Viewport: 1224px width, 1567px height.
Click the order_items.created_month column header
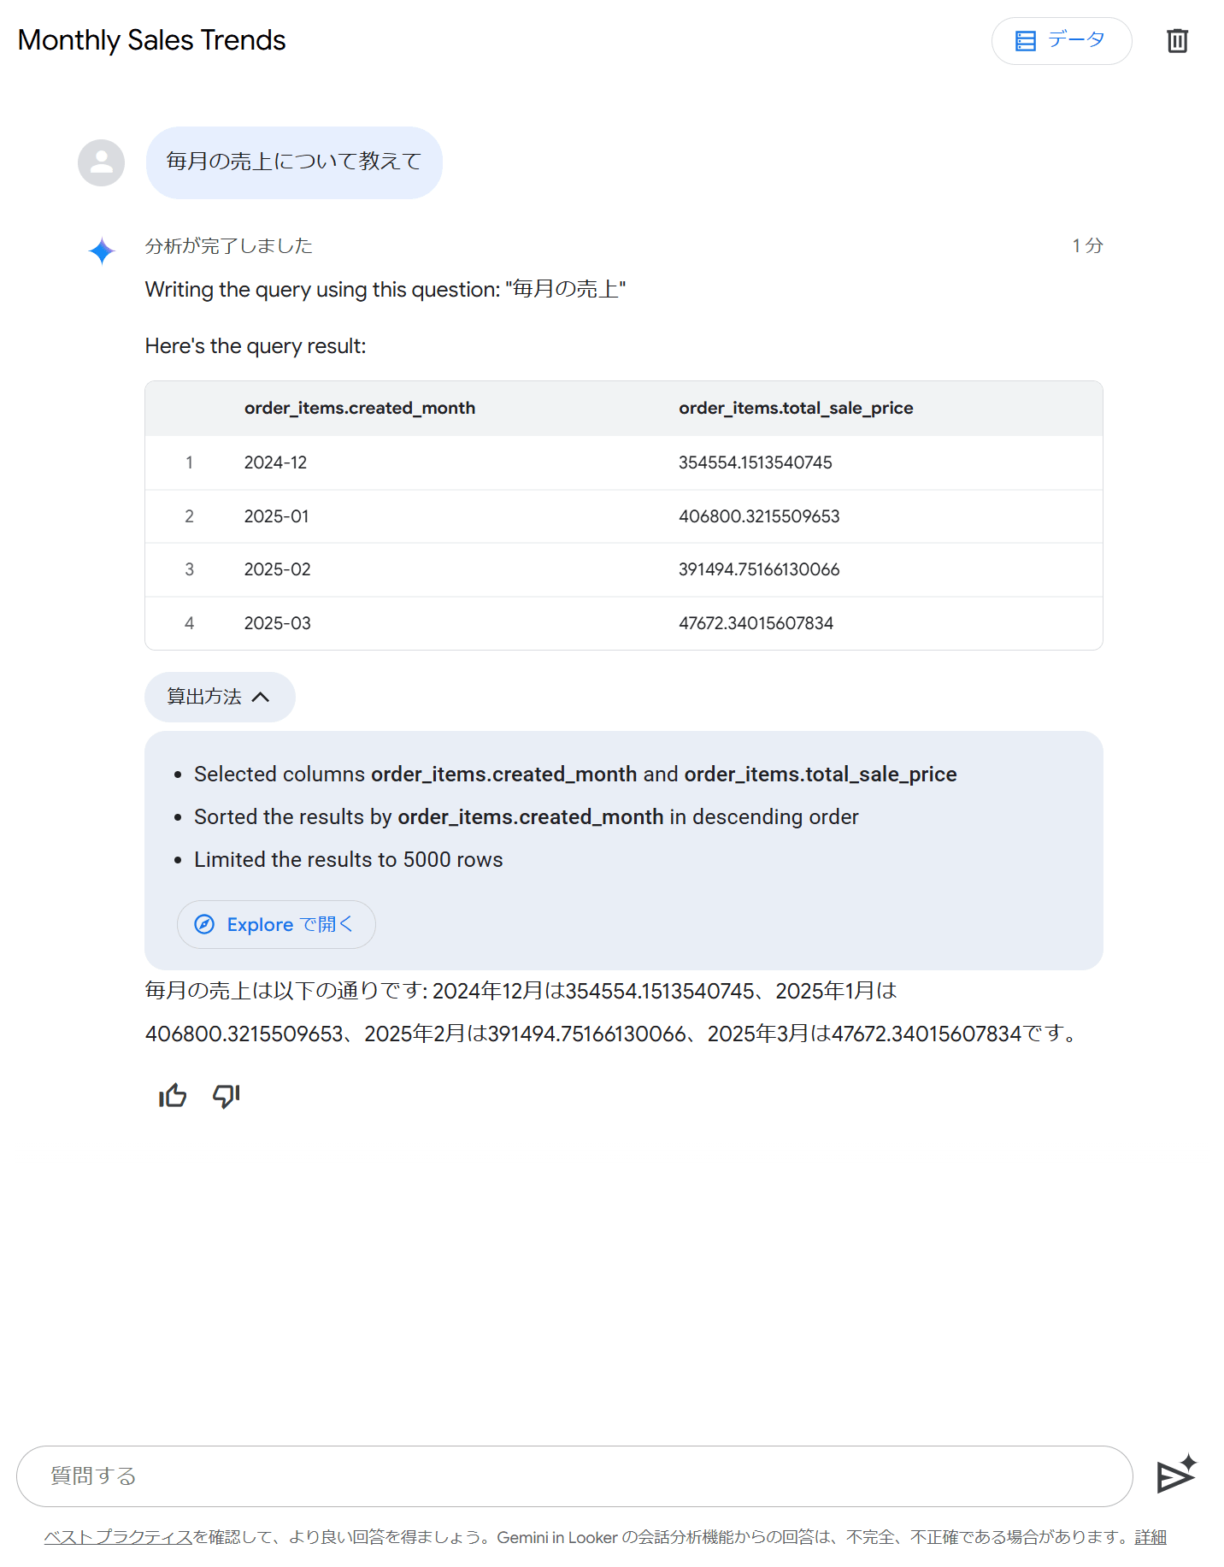(x=360, y=408)
